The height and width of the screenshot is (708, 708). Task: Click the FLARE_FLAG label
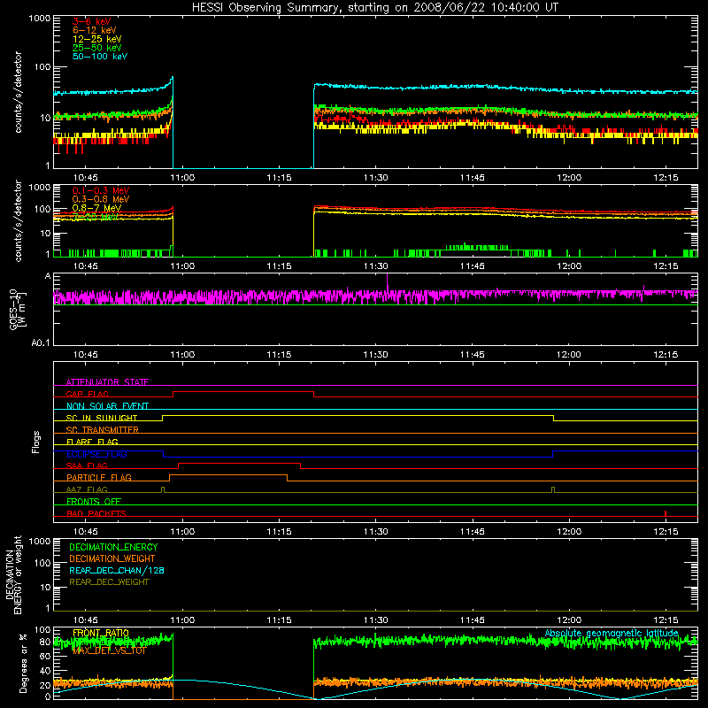[x=92, y=442]
